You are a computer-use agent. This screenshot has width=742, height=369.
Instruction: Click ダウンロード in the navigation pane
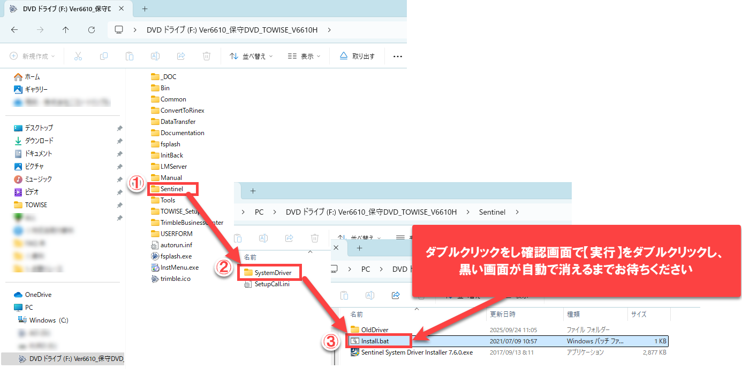(39, 140)
